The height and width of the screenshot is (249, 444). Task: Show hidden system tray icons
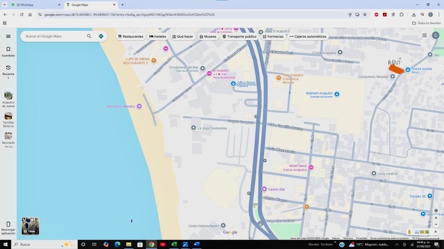tap(397, 244)
